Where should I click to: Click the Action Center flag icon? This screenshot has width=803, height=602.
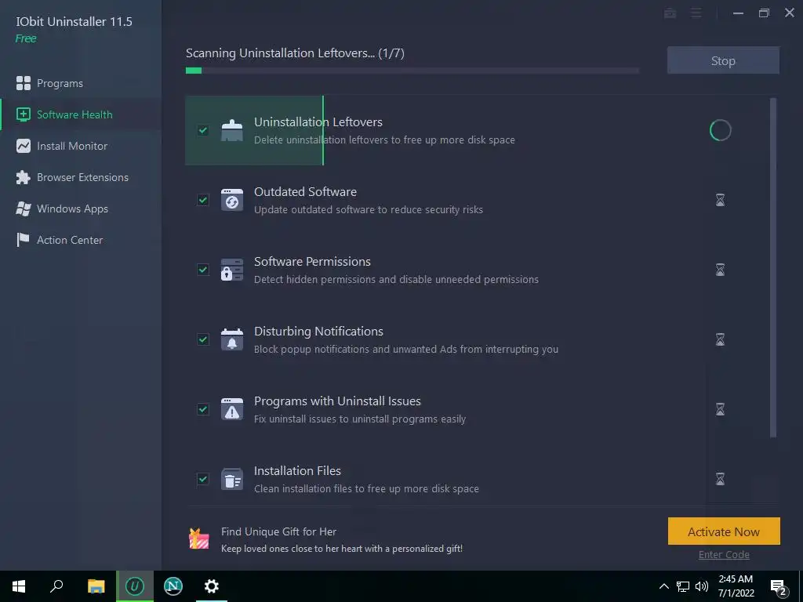tap(23, 240)
